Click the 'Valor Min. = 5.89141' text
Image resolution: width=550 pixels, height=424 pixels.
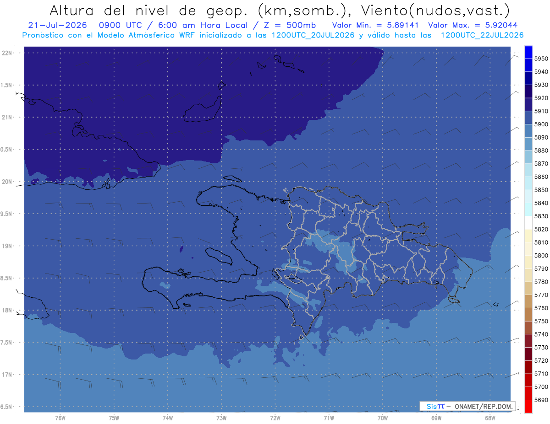click(x=376, y=25)
